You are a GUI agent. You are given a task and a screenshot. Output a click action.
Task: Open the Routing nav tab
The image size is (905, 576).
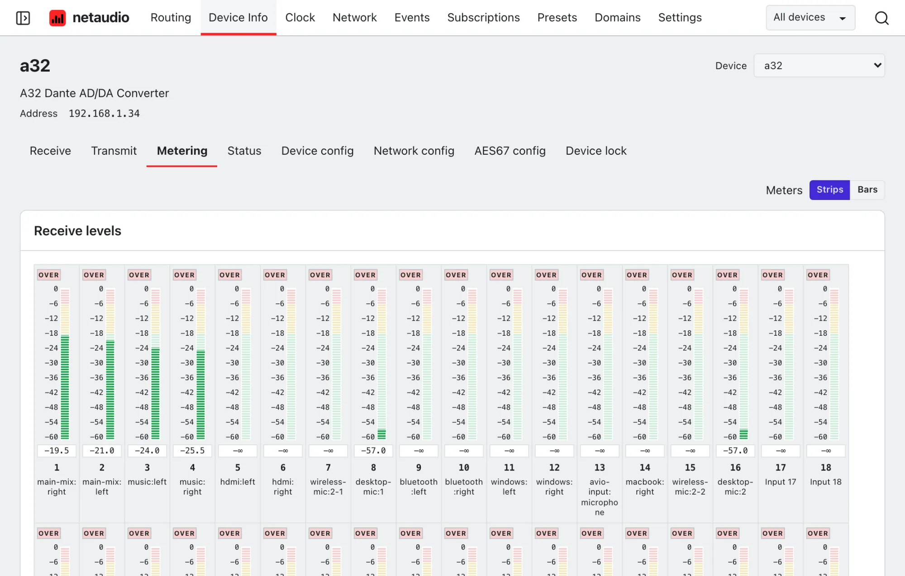click(171, 18)
